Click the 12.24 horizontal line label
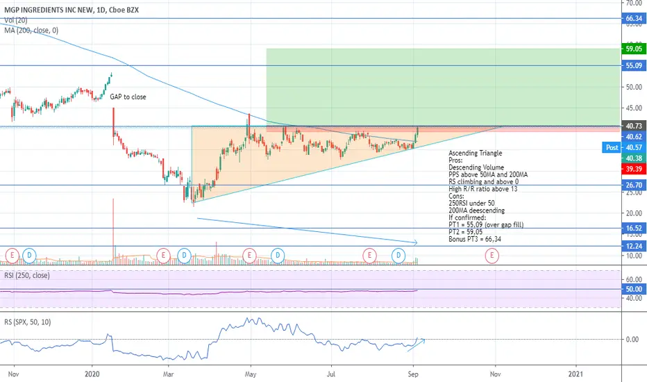 634,246
